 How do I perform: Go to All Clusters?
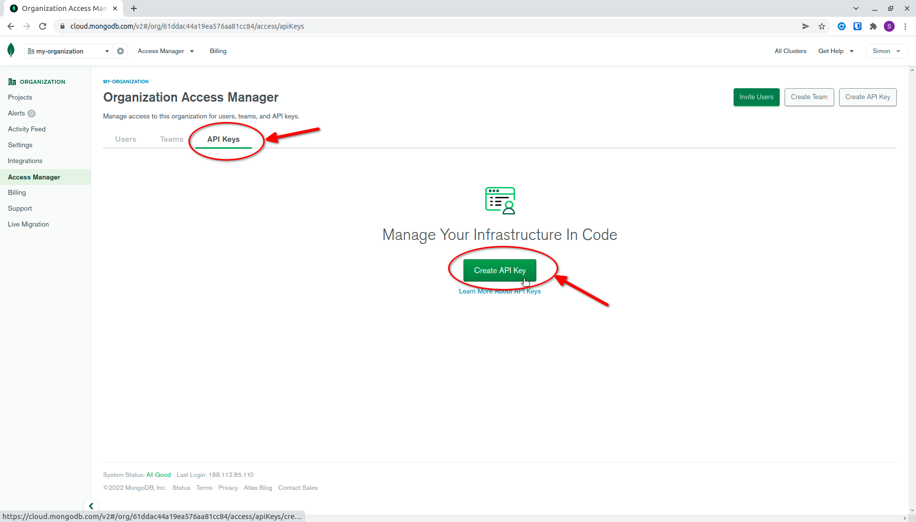pos(791,51)
